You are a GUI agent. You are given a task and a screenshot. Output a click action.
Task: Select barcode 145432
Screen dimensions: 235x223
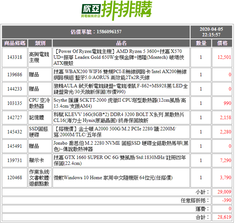(15, 132)
